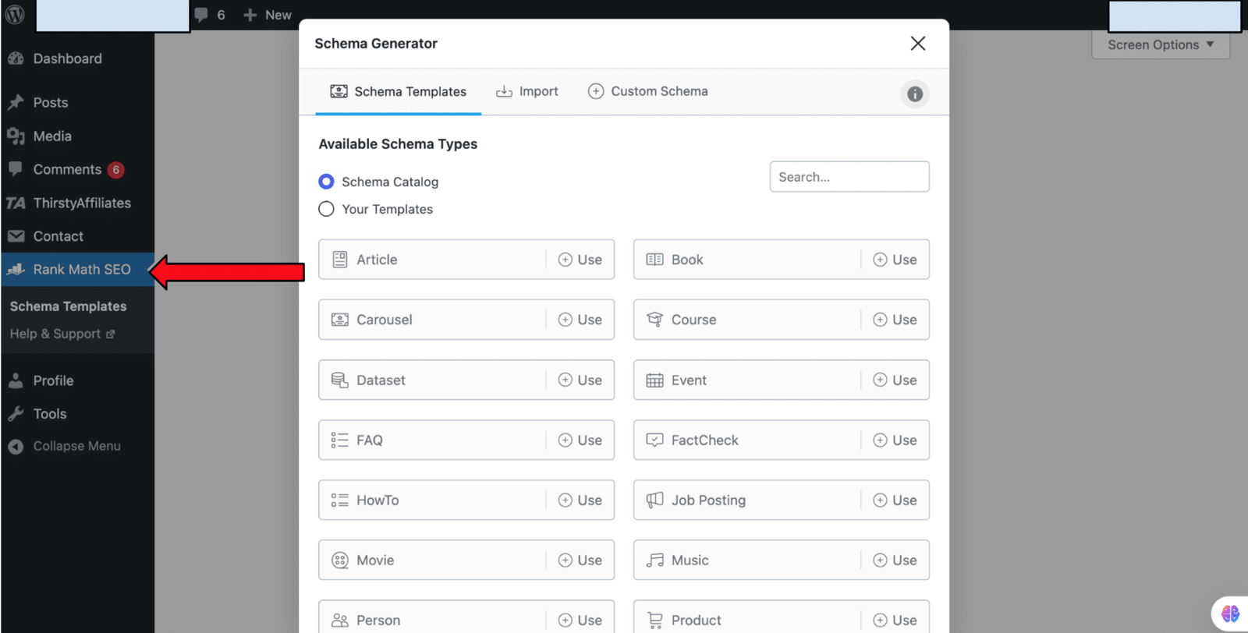Switch to the Import tab
The width and height of the screenshot is (1248, 633).
click(527, 92)
